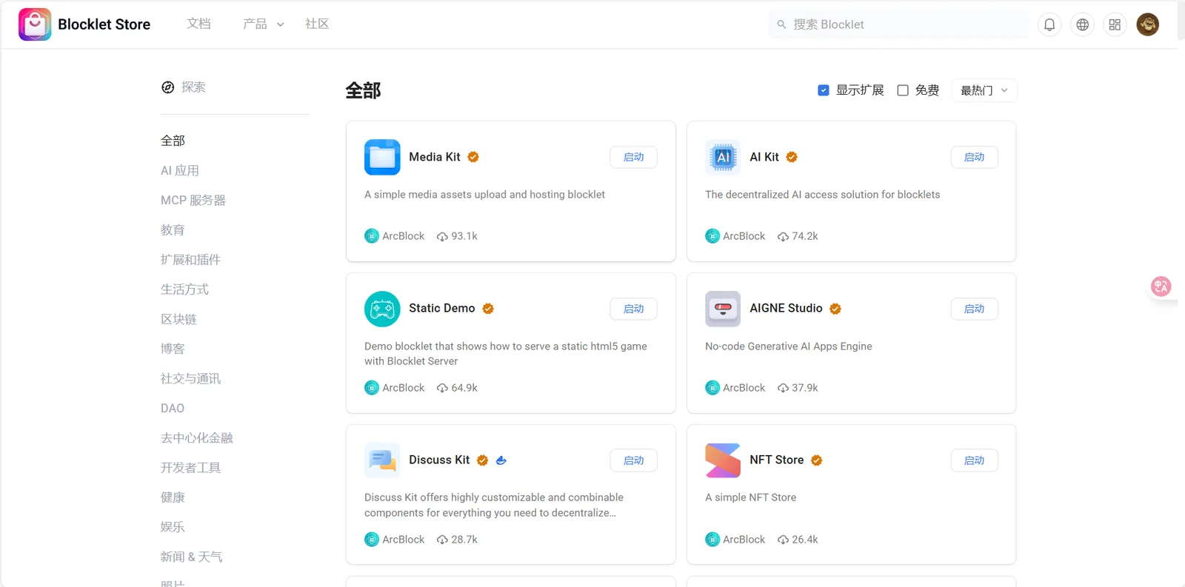Select the 教育 category

coord(173,230)
